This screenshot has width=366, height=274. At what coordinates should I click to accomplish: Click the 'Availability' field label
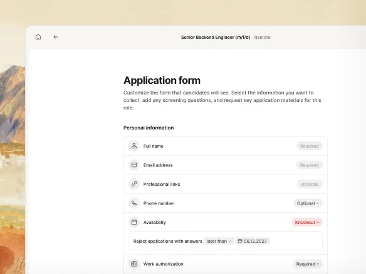coord(155,223)
